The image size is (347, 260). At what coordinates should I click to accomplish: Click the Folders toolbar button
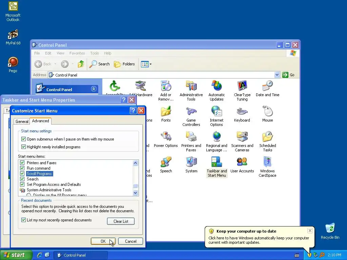coord(124,64)
